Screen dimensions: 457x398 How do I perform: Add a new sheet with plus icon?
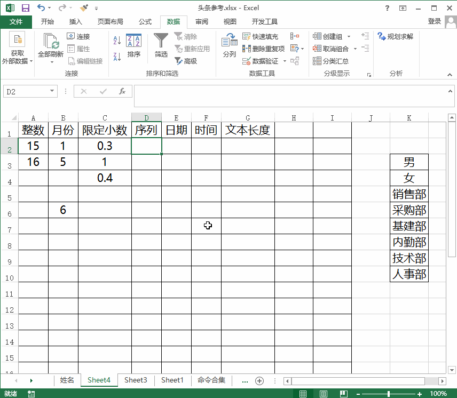pyautogui.click(x=259, y=380)
